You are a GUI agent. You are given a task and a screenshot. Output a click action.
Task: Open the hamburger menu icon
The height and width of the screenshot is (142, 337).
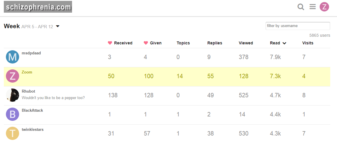click(x=313, y=7)
